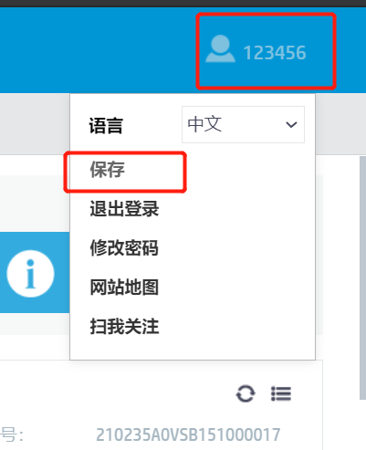Click the empty blue header bar area

coord(98,50)
